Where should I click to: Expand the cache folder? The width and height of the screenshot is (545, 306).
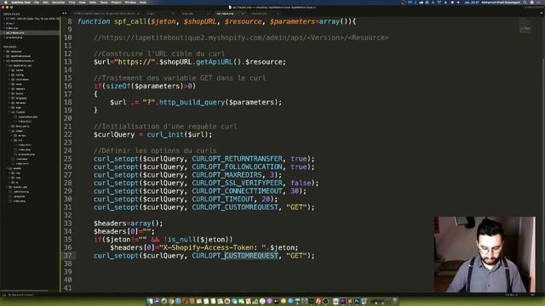[9, 70]
